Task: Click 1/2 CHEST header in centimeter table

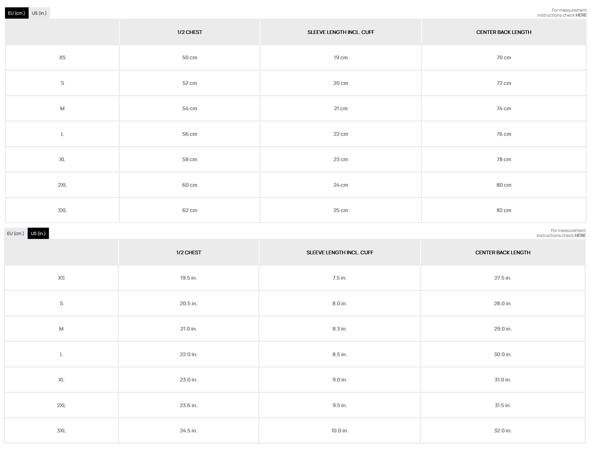Action: (190, 32)
